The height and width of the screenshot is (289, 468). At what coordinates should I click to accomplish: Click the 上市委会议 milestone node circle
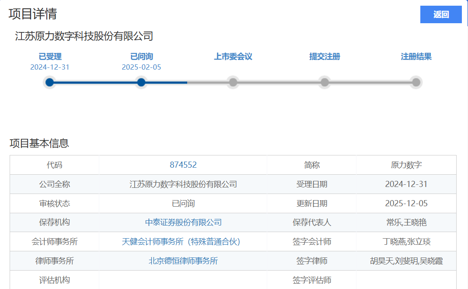coord(232,82)
